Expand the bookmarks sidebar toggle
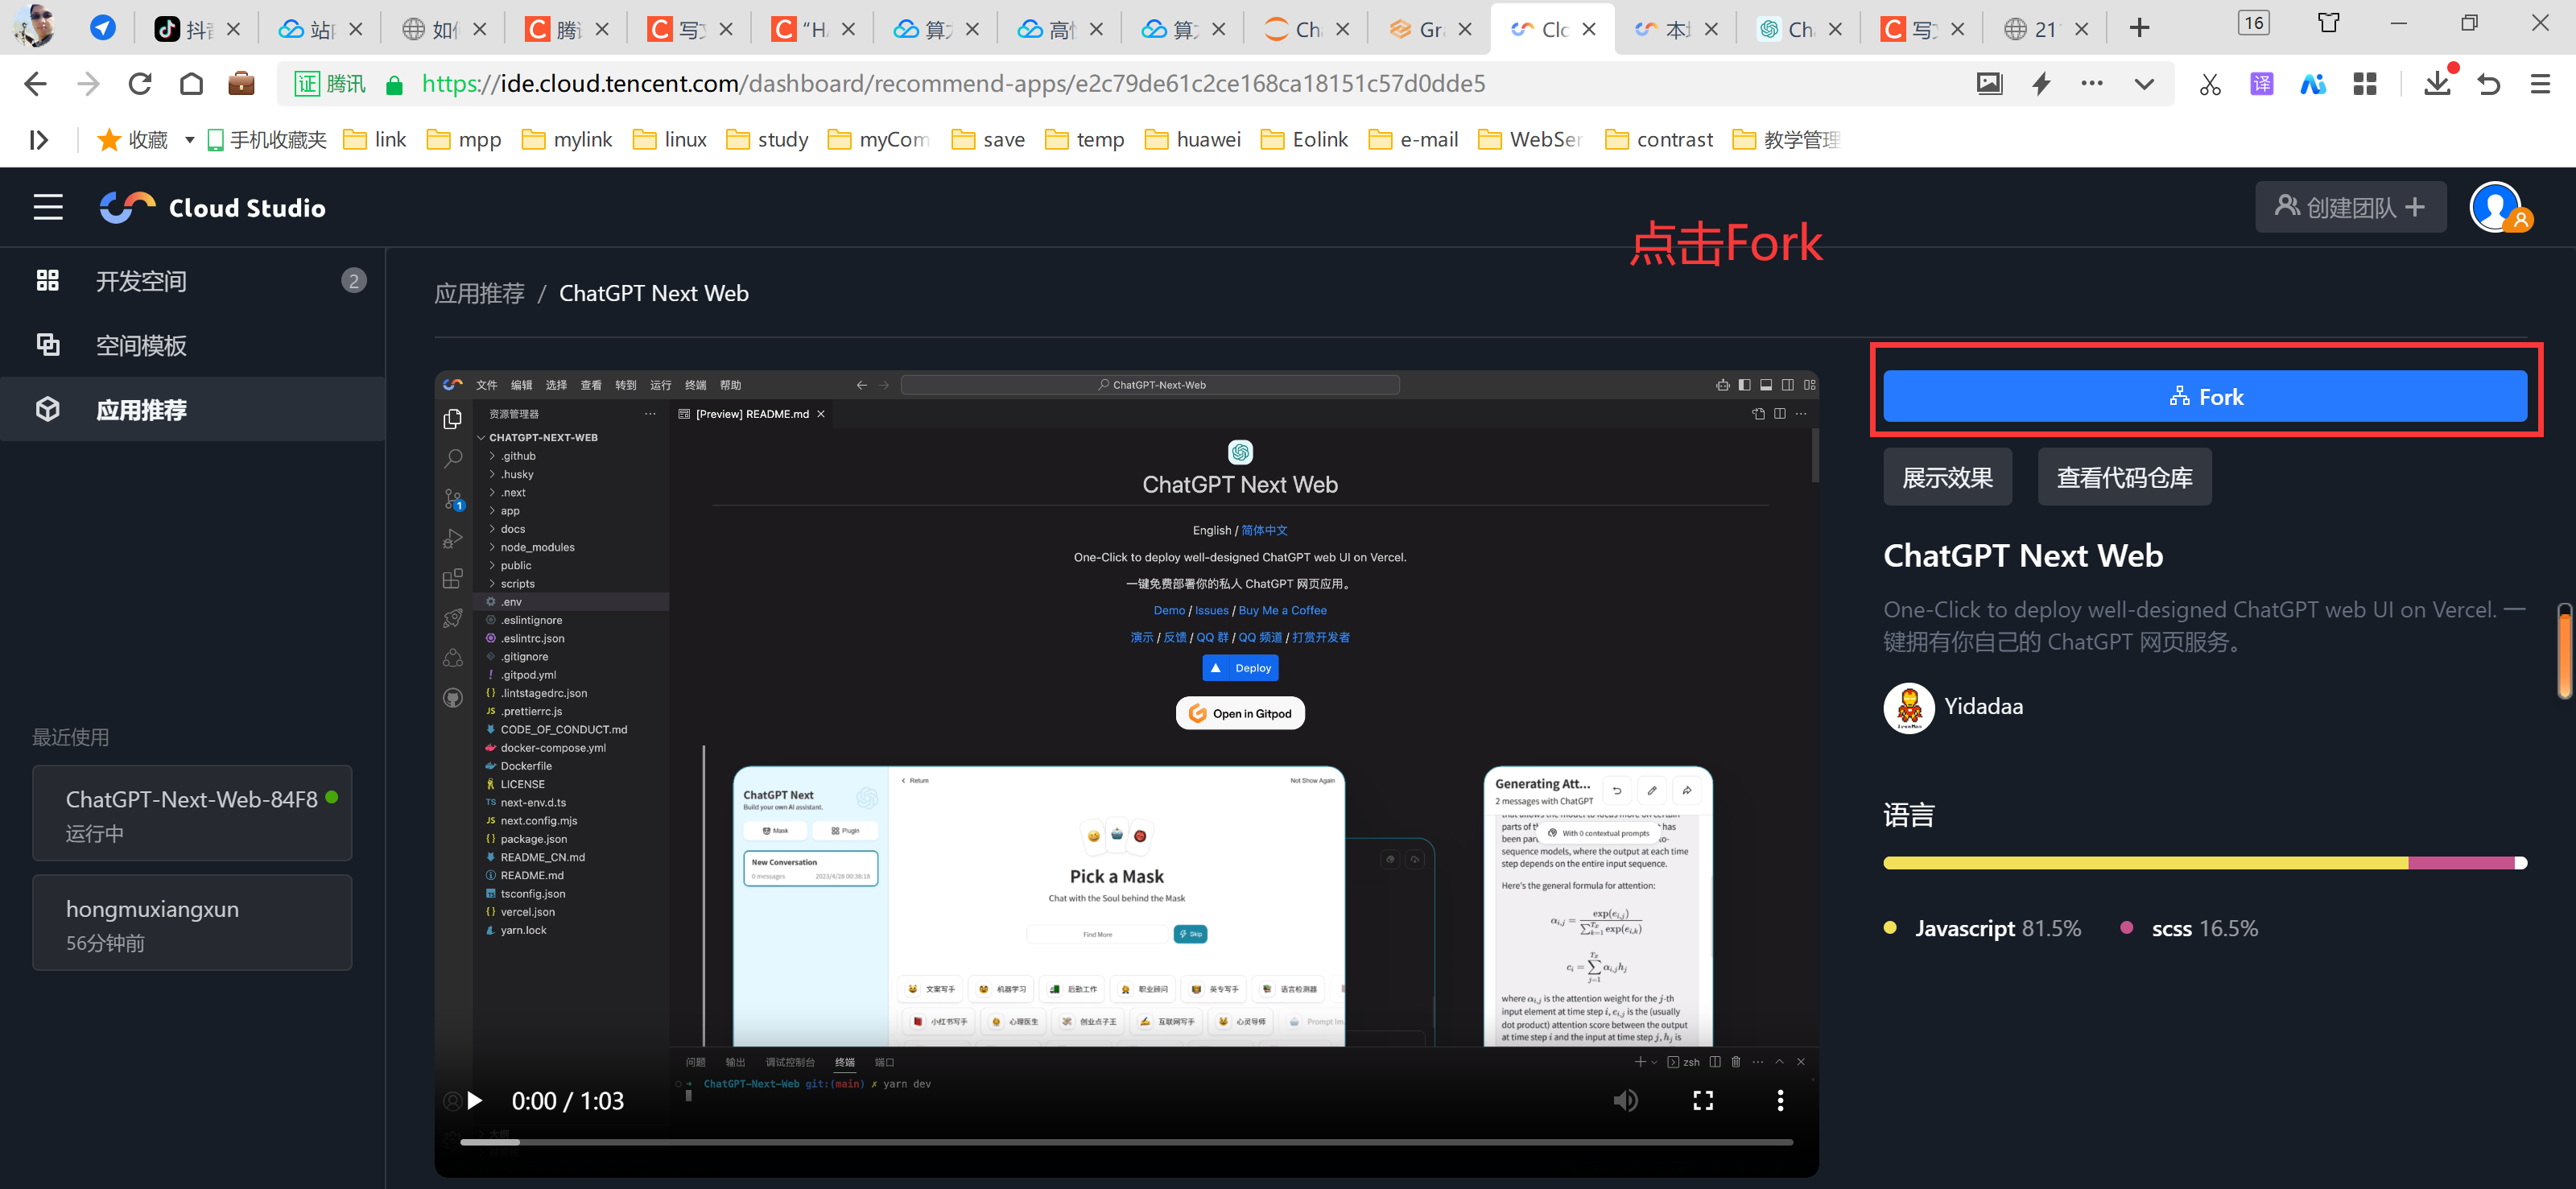2576x1189 pixels. tap(39, 140)
